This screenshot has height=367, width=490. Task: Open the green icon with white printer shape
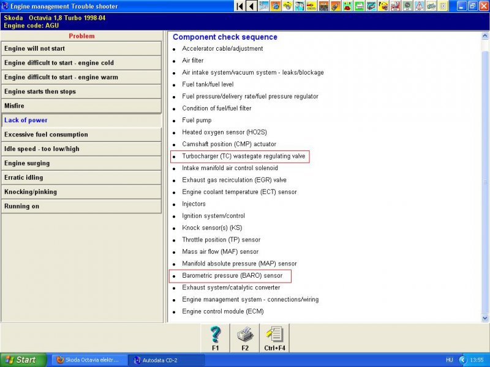coord(360,6)
